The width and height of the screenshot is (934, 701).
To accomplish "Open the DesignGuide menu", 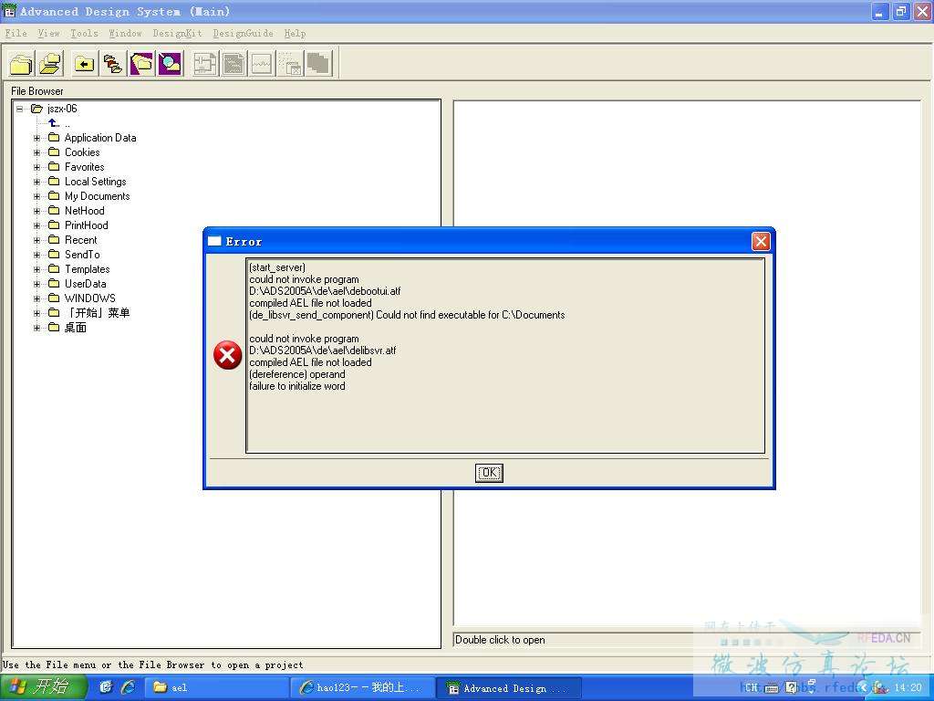I will 243,34.
